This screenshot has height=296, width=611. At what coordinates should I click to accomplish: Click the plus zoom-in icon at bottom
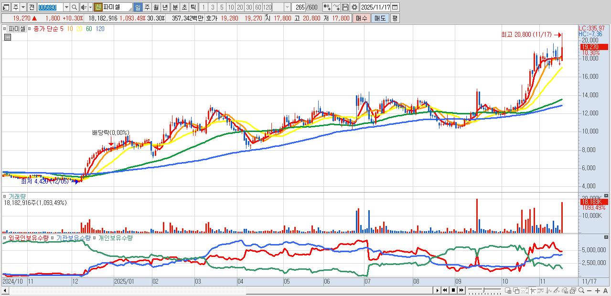598,290
